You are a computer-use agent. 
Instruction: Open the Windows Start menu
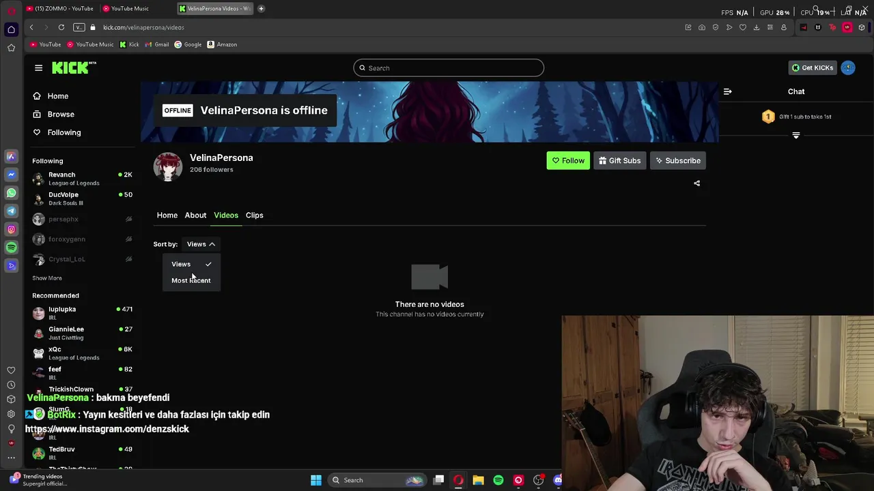(x=316, y=480)
